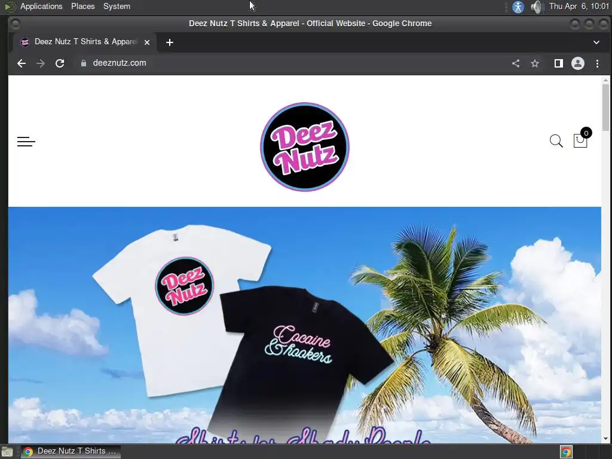
Task: Click the volume speaker icon
Action: coord(537,7)
